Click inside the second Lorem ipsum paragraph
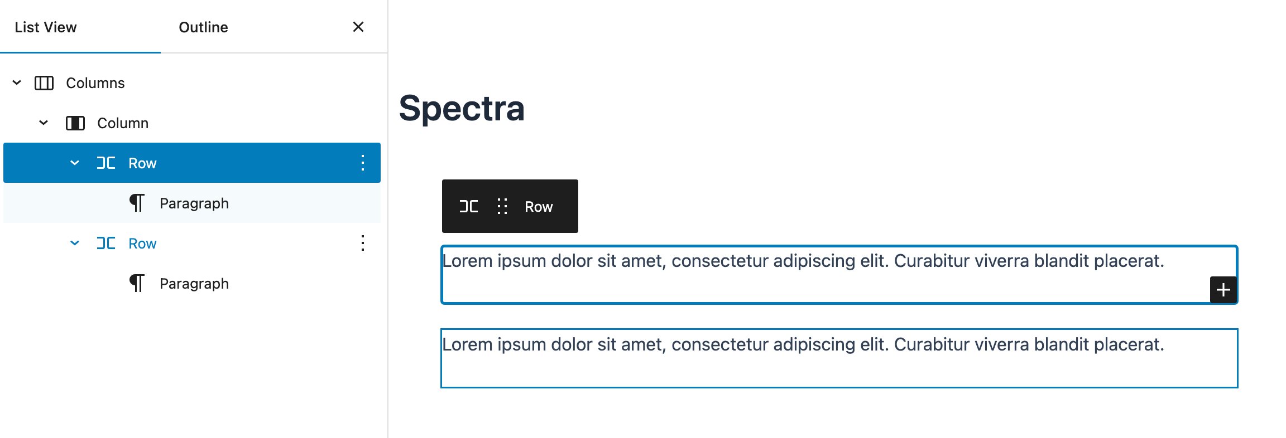The height and width of the screenshot is (438, 1286). click(781, 344)
